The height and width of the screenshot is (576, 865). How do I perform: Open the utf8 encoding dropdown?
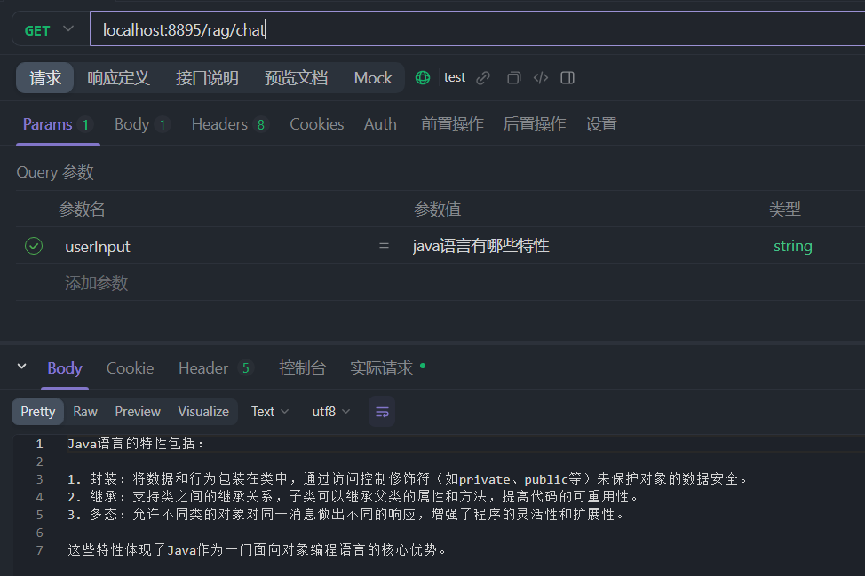(x=329, y=411)
